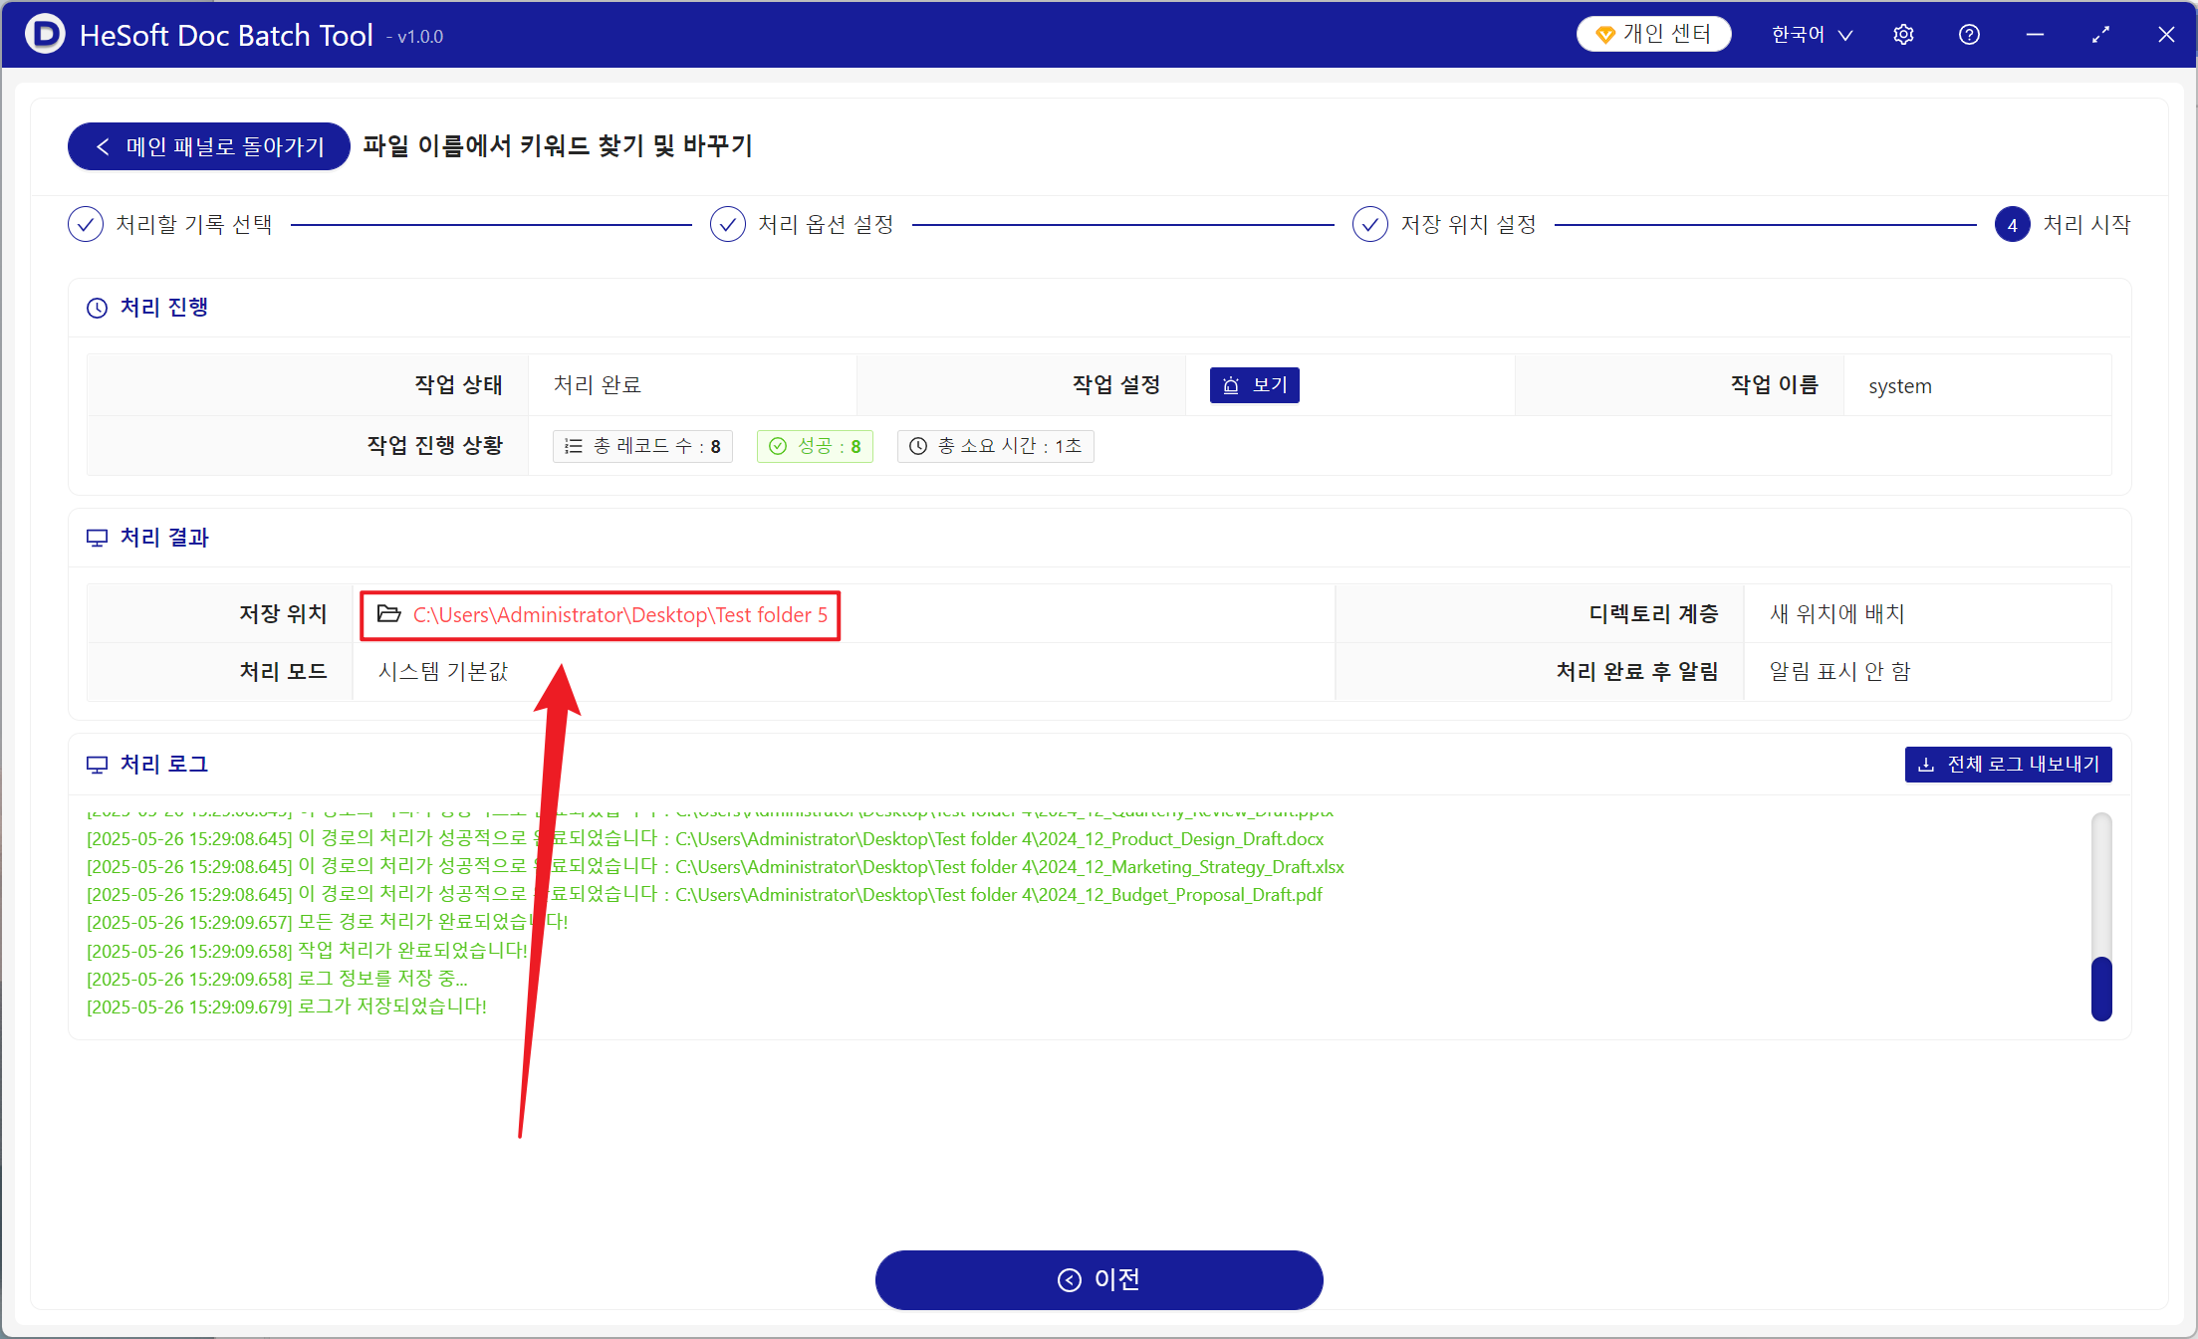
Task: Click the log panel scrollbar thumb
Action: [x=2101, y=989]
